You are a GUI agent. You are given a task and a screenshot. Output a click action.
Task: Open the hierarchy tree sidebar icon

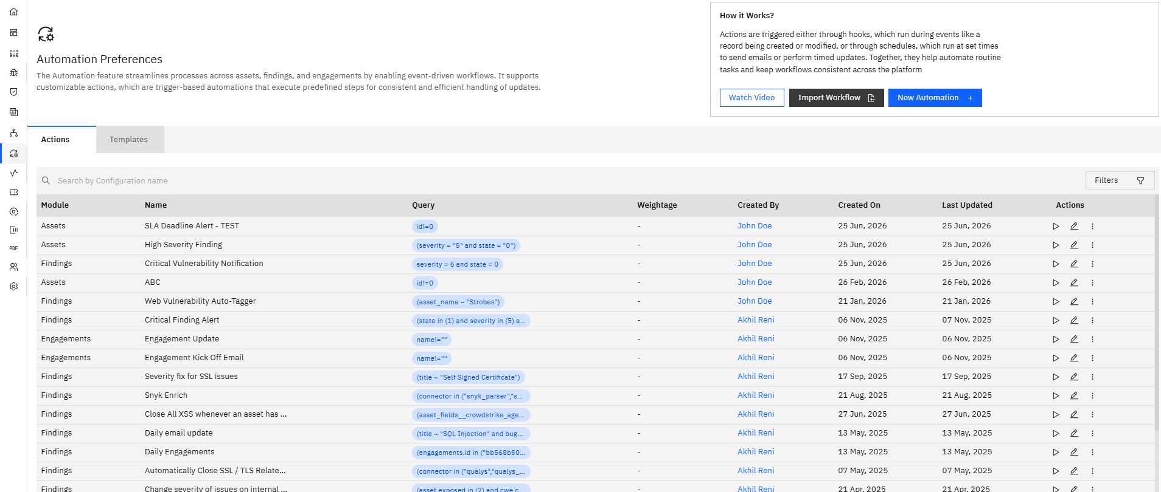pyautogui.click(x=13, y=133)
